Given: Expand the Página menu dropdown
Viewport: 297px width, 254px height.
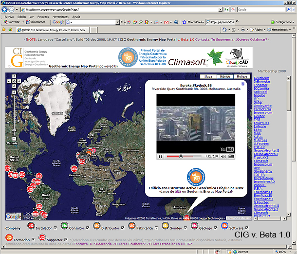Looking at the screenshot, I should click(x=265, y=30).
